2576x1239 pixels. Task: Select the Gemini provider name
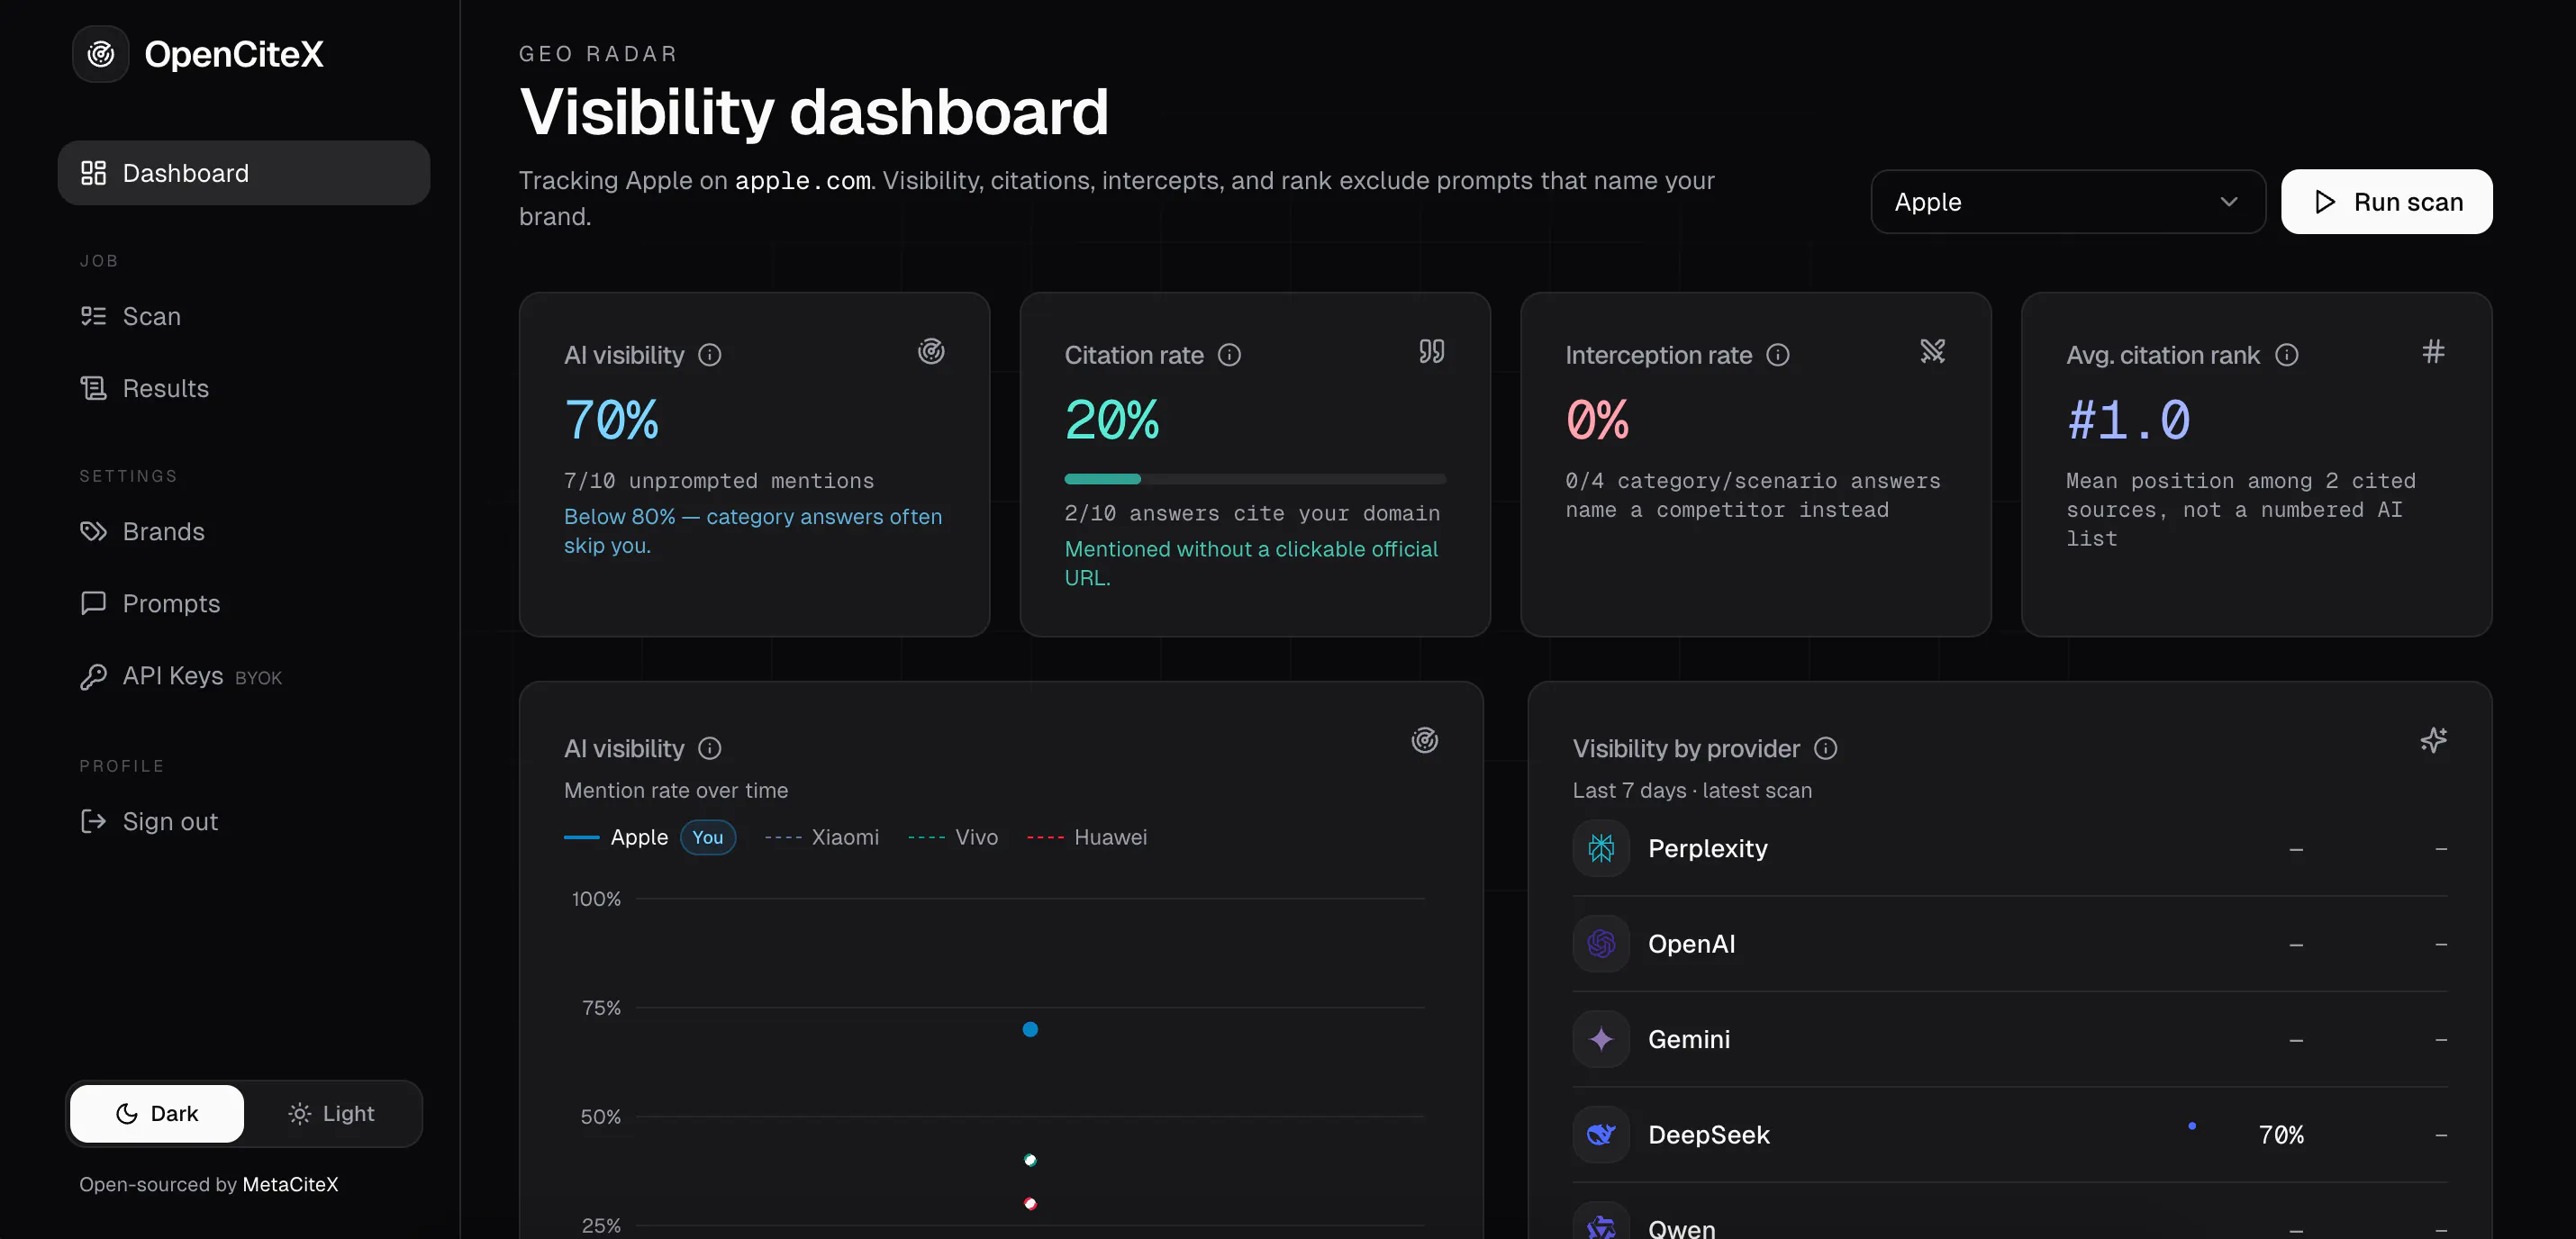click(1689, 1039)
